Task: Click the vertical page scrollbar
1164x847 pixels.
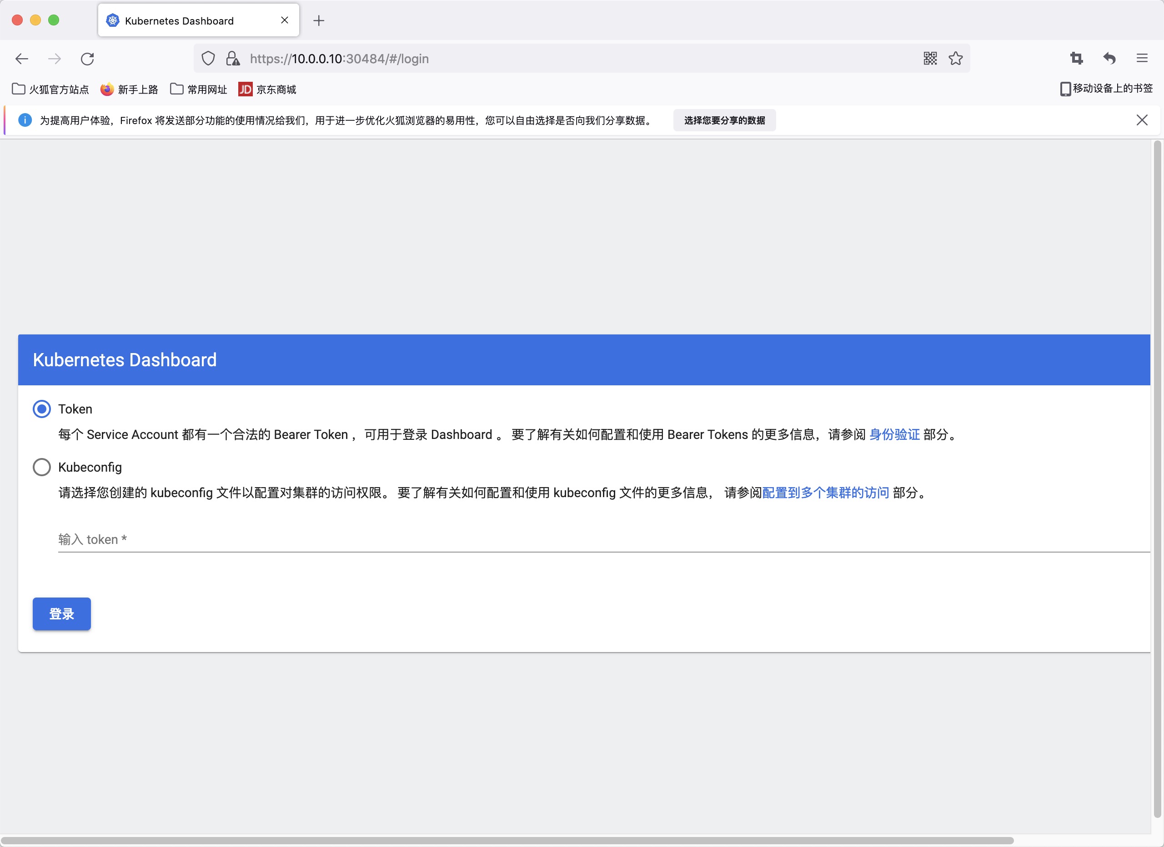Action: pyautogui.click(x=1157, y=479)
